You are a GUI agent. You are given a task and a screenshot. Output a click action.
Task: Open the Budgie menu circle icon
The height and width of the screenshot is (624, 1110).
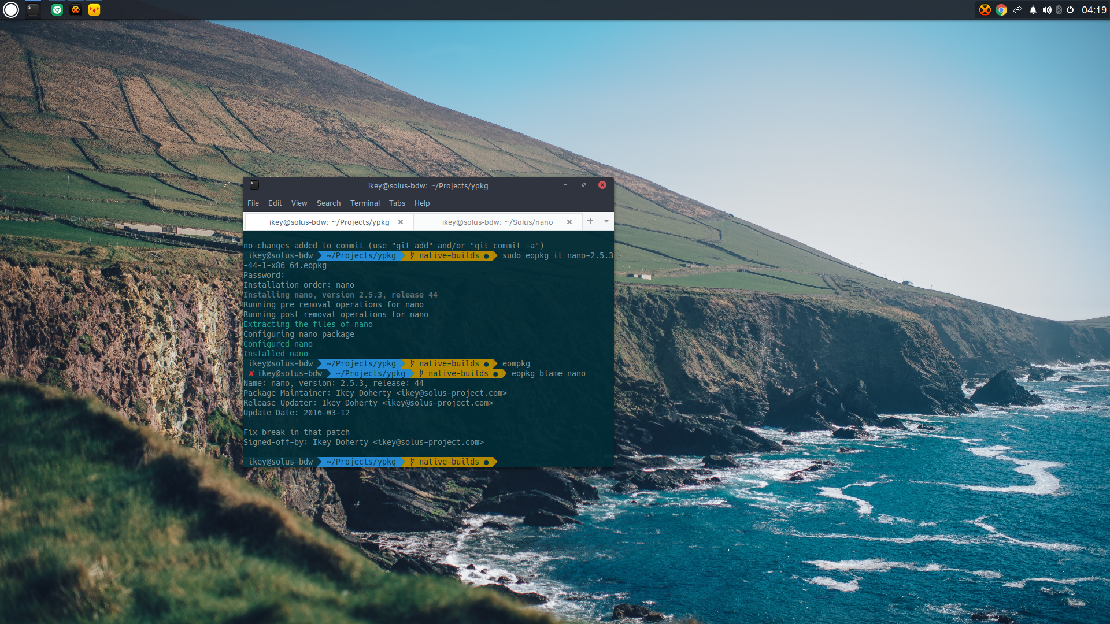click(x=11, y=10)
